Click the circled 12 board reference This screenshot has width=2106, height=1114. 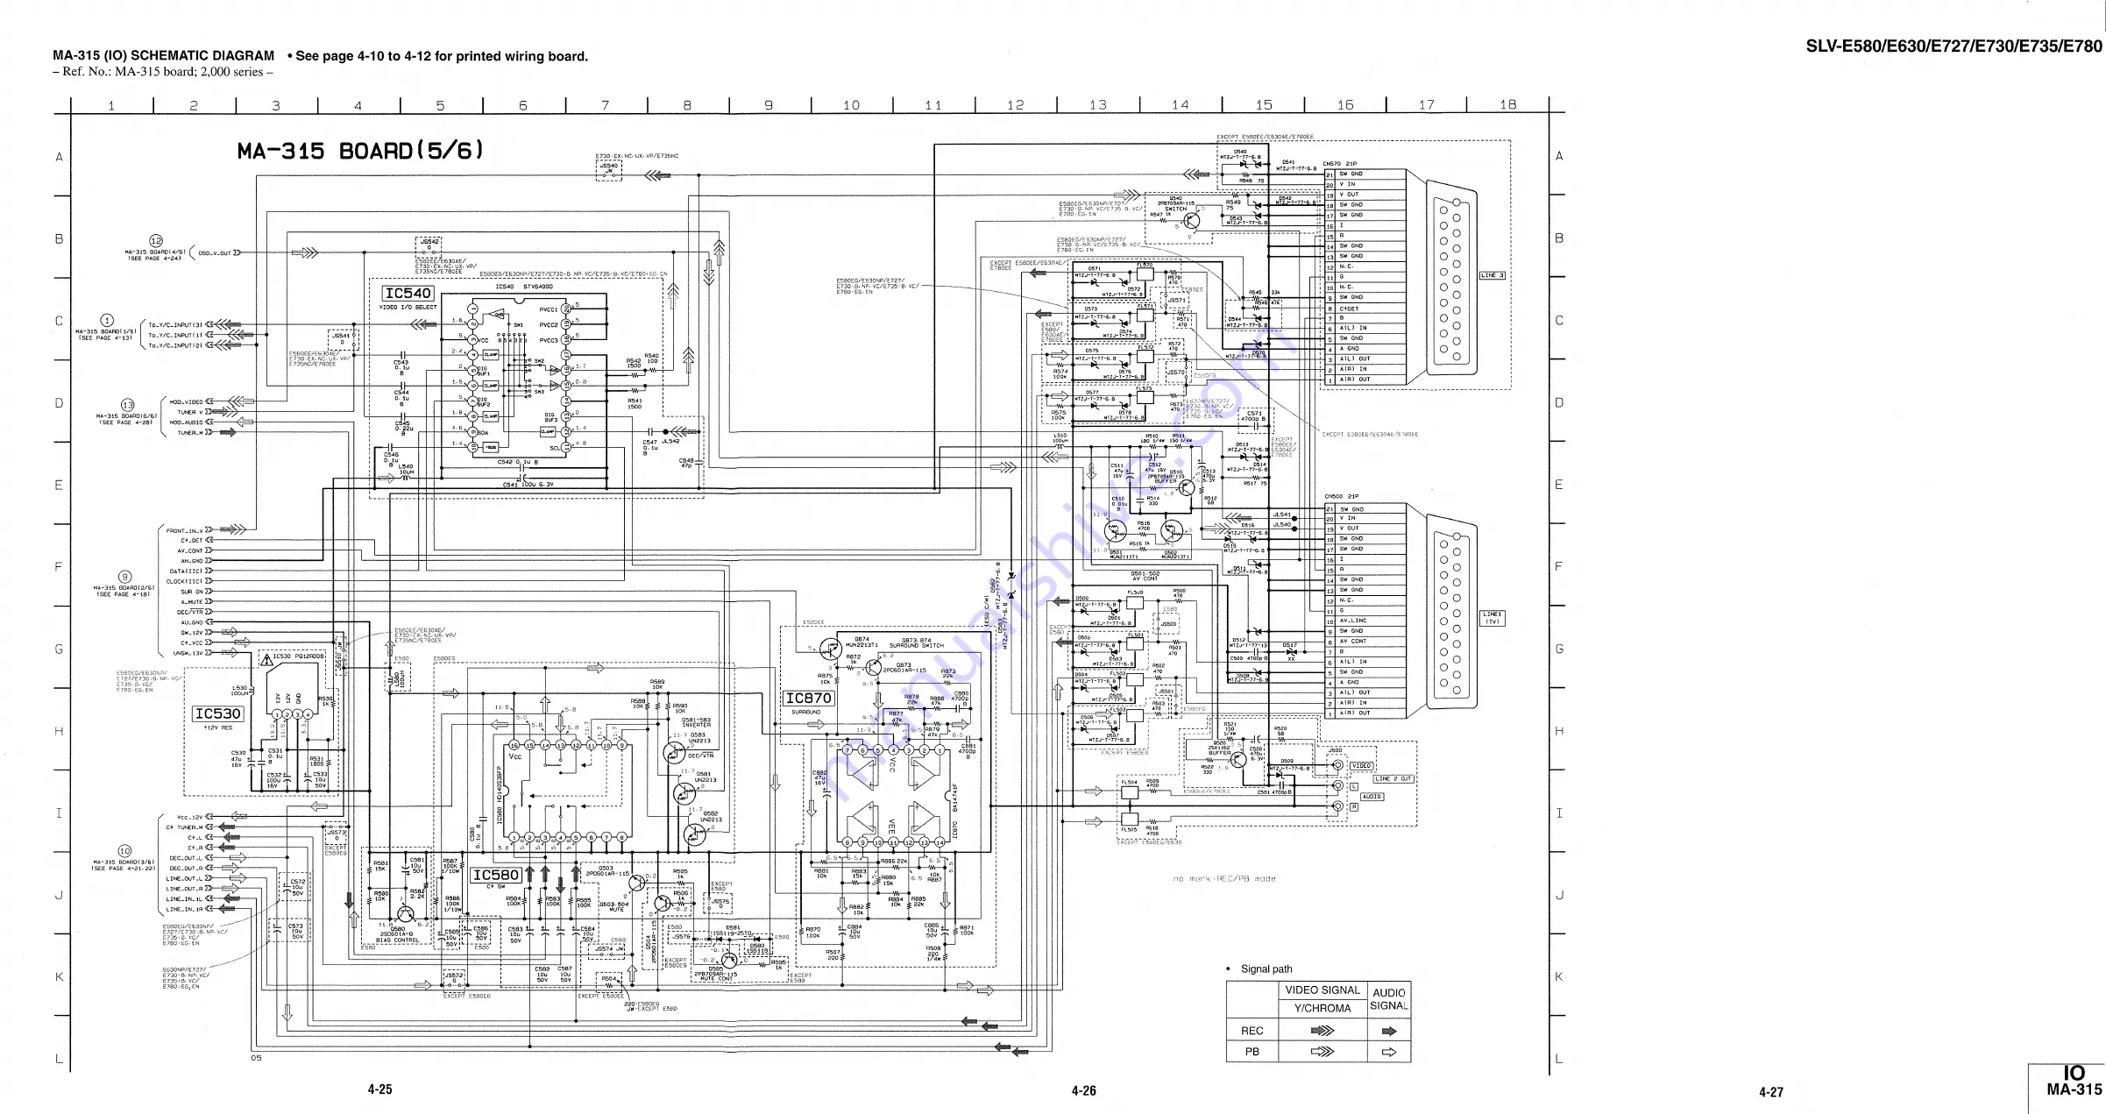click(x=156, y=241)
